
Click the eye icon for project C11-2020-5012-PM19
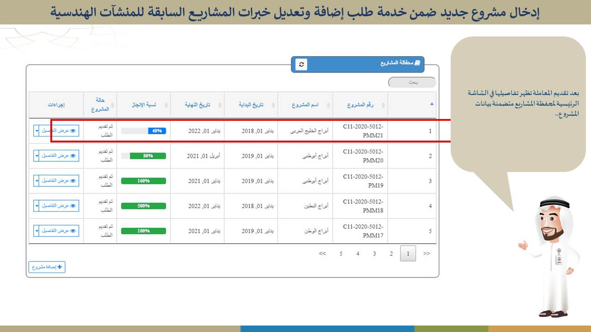(x=72, y=181)
